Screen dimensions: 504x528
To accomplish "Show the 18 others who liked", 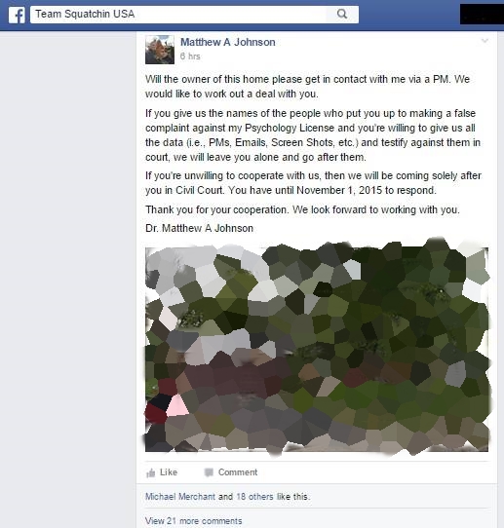I will pyautogui.click(x=254, y=497).
